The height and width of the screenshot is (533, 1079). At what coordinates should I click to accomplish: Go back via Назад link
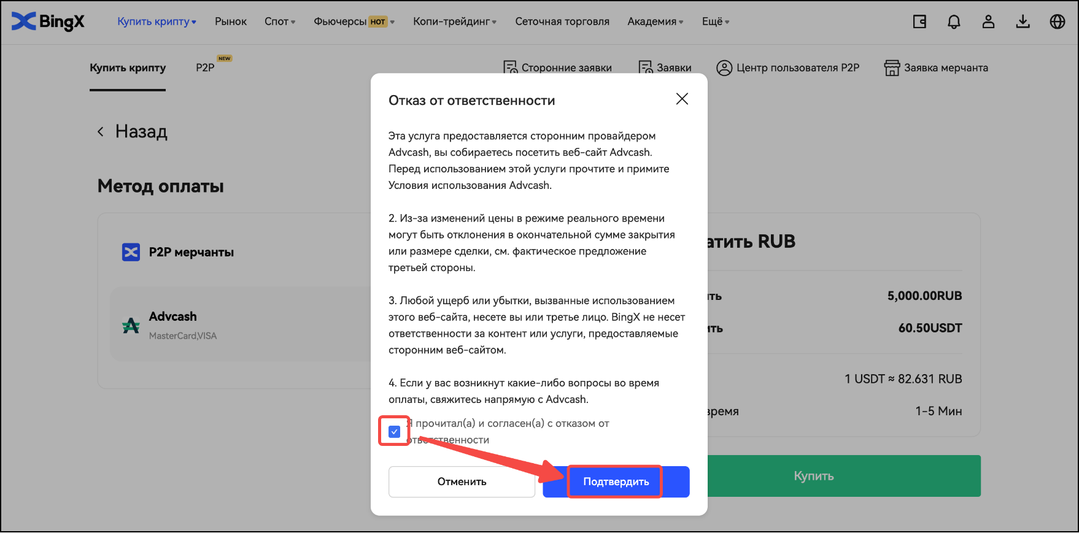point(141,131)
